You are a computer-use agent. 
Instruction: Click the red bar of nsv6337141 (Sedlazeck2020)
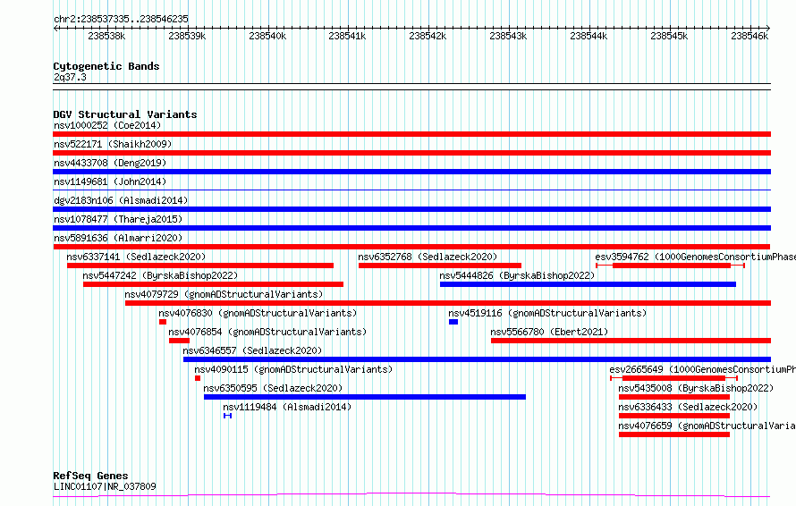coord(200,266)
